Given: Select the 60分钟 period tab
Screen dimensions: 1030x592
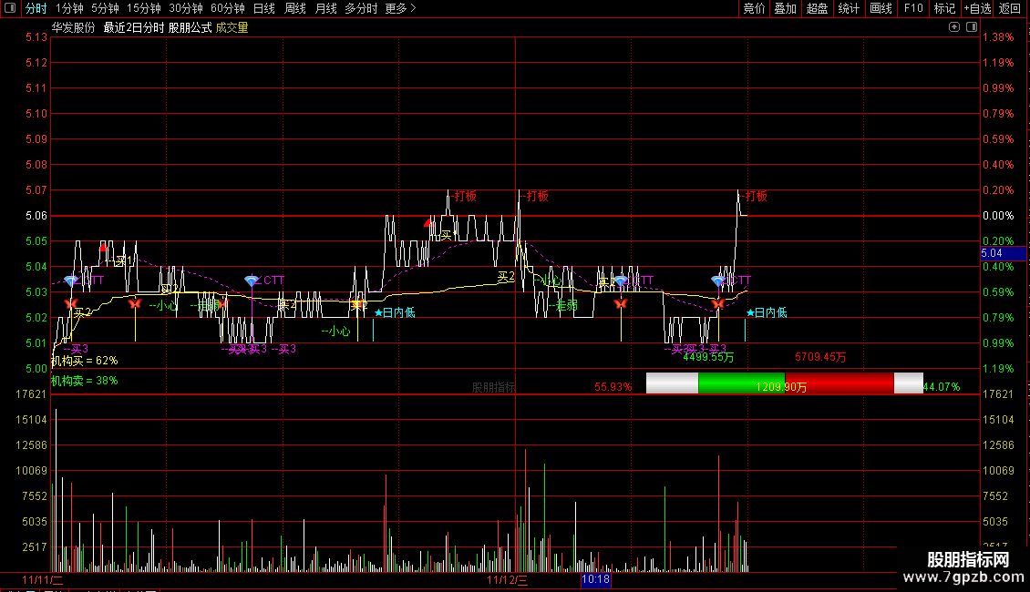Looking at the screenshot, I should click(x=228, y=8).
